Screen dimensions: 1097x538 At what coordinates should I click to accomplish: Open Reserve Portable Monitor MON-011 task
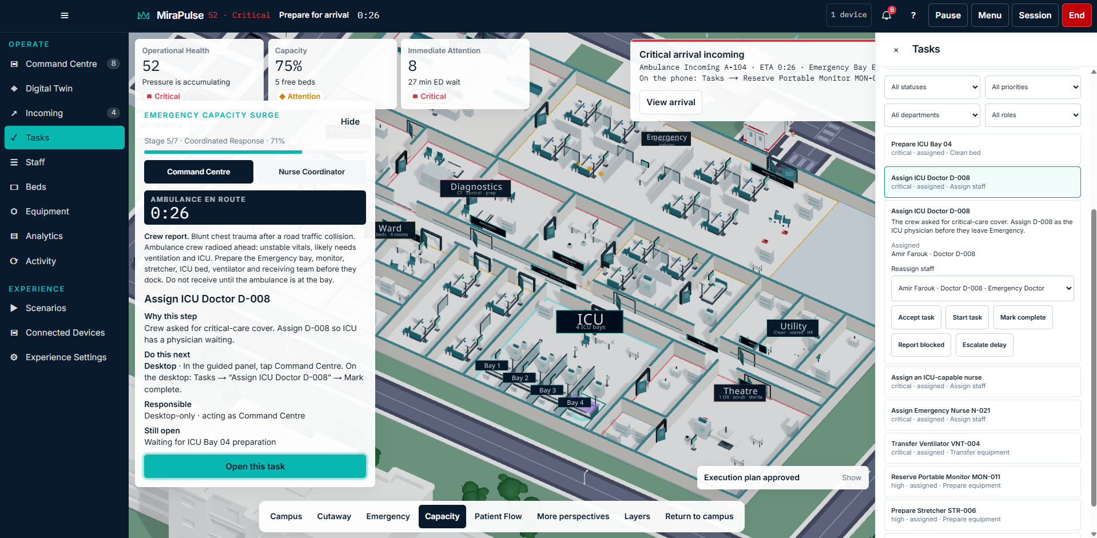(x=982, y=481)
